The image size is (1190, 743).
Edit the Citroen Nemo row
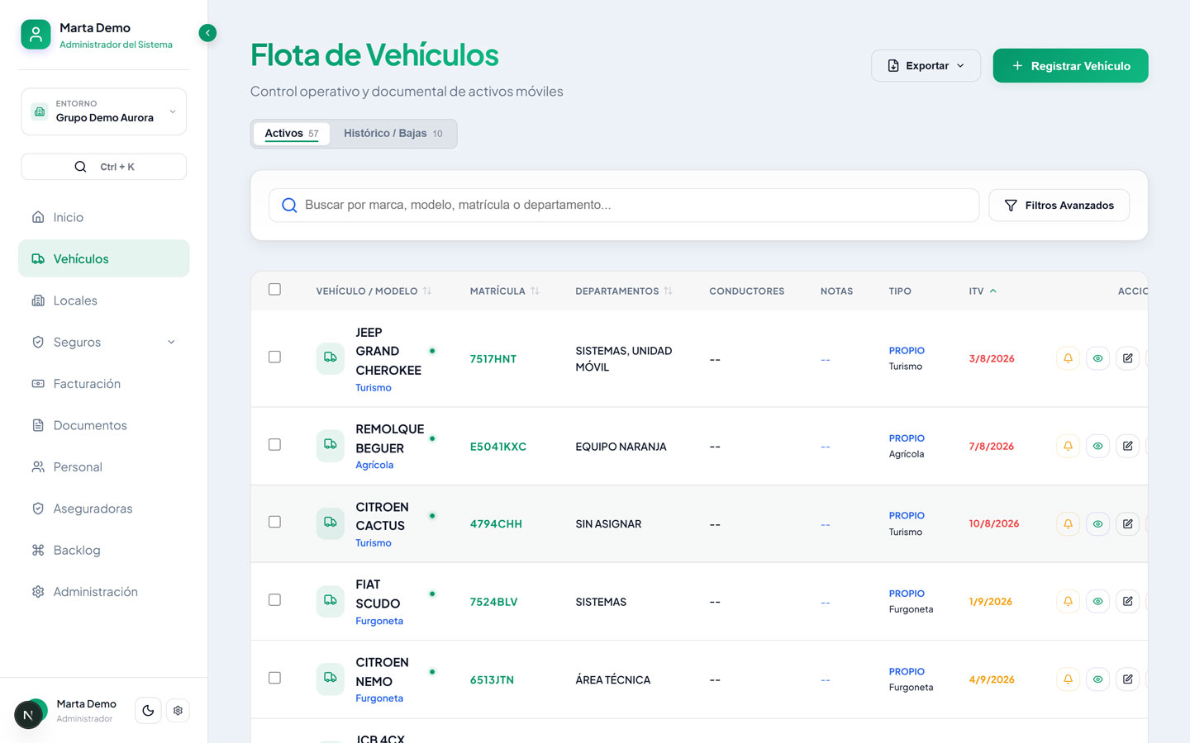click(x=1127, y=679)
